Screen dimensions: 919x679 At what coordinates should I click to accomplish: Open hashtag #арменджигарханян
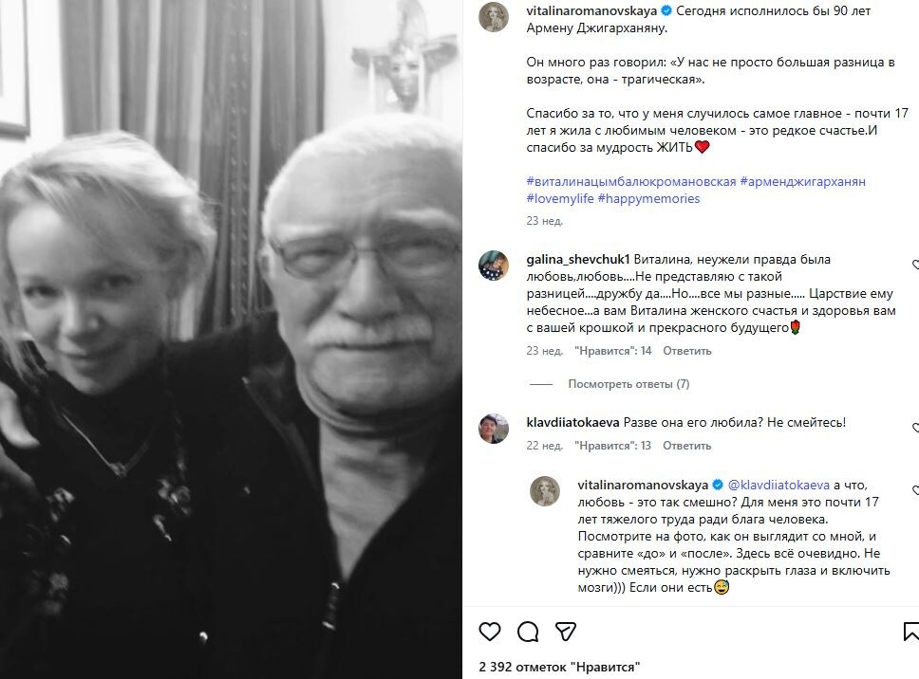pyautogui.click(x=802, y=181)
